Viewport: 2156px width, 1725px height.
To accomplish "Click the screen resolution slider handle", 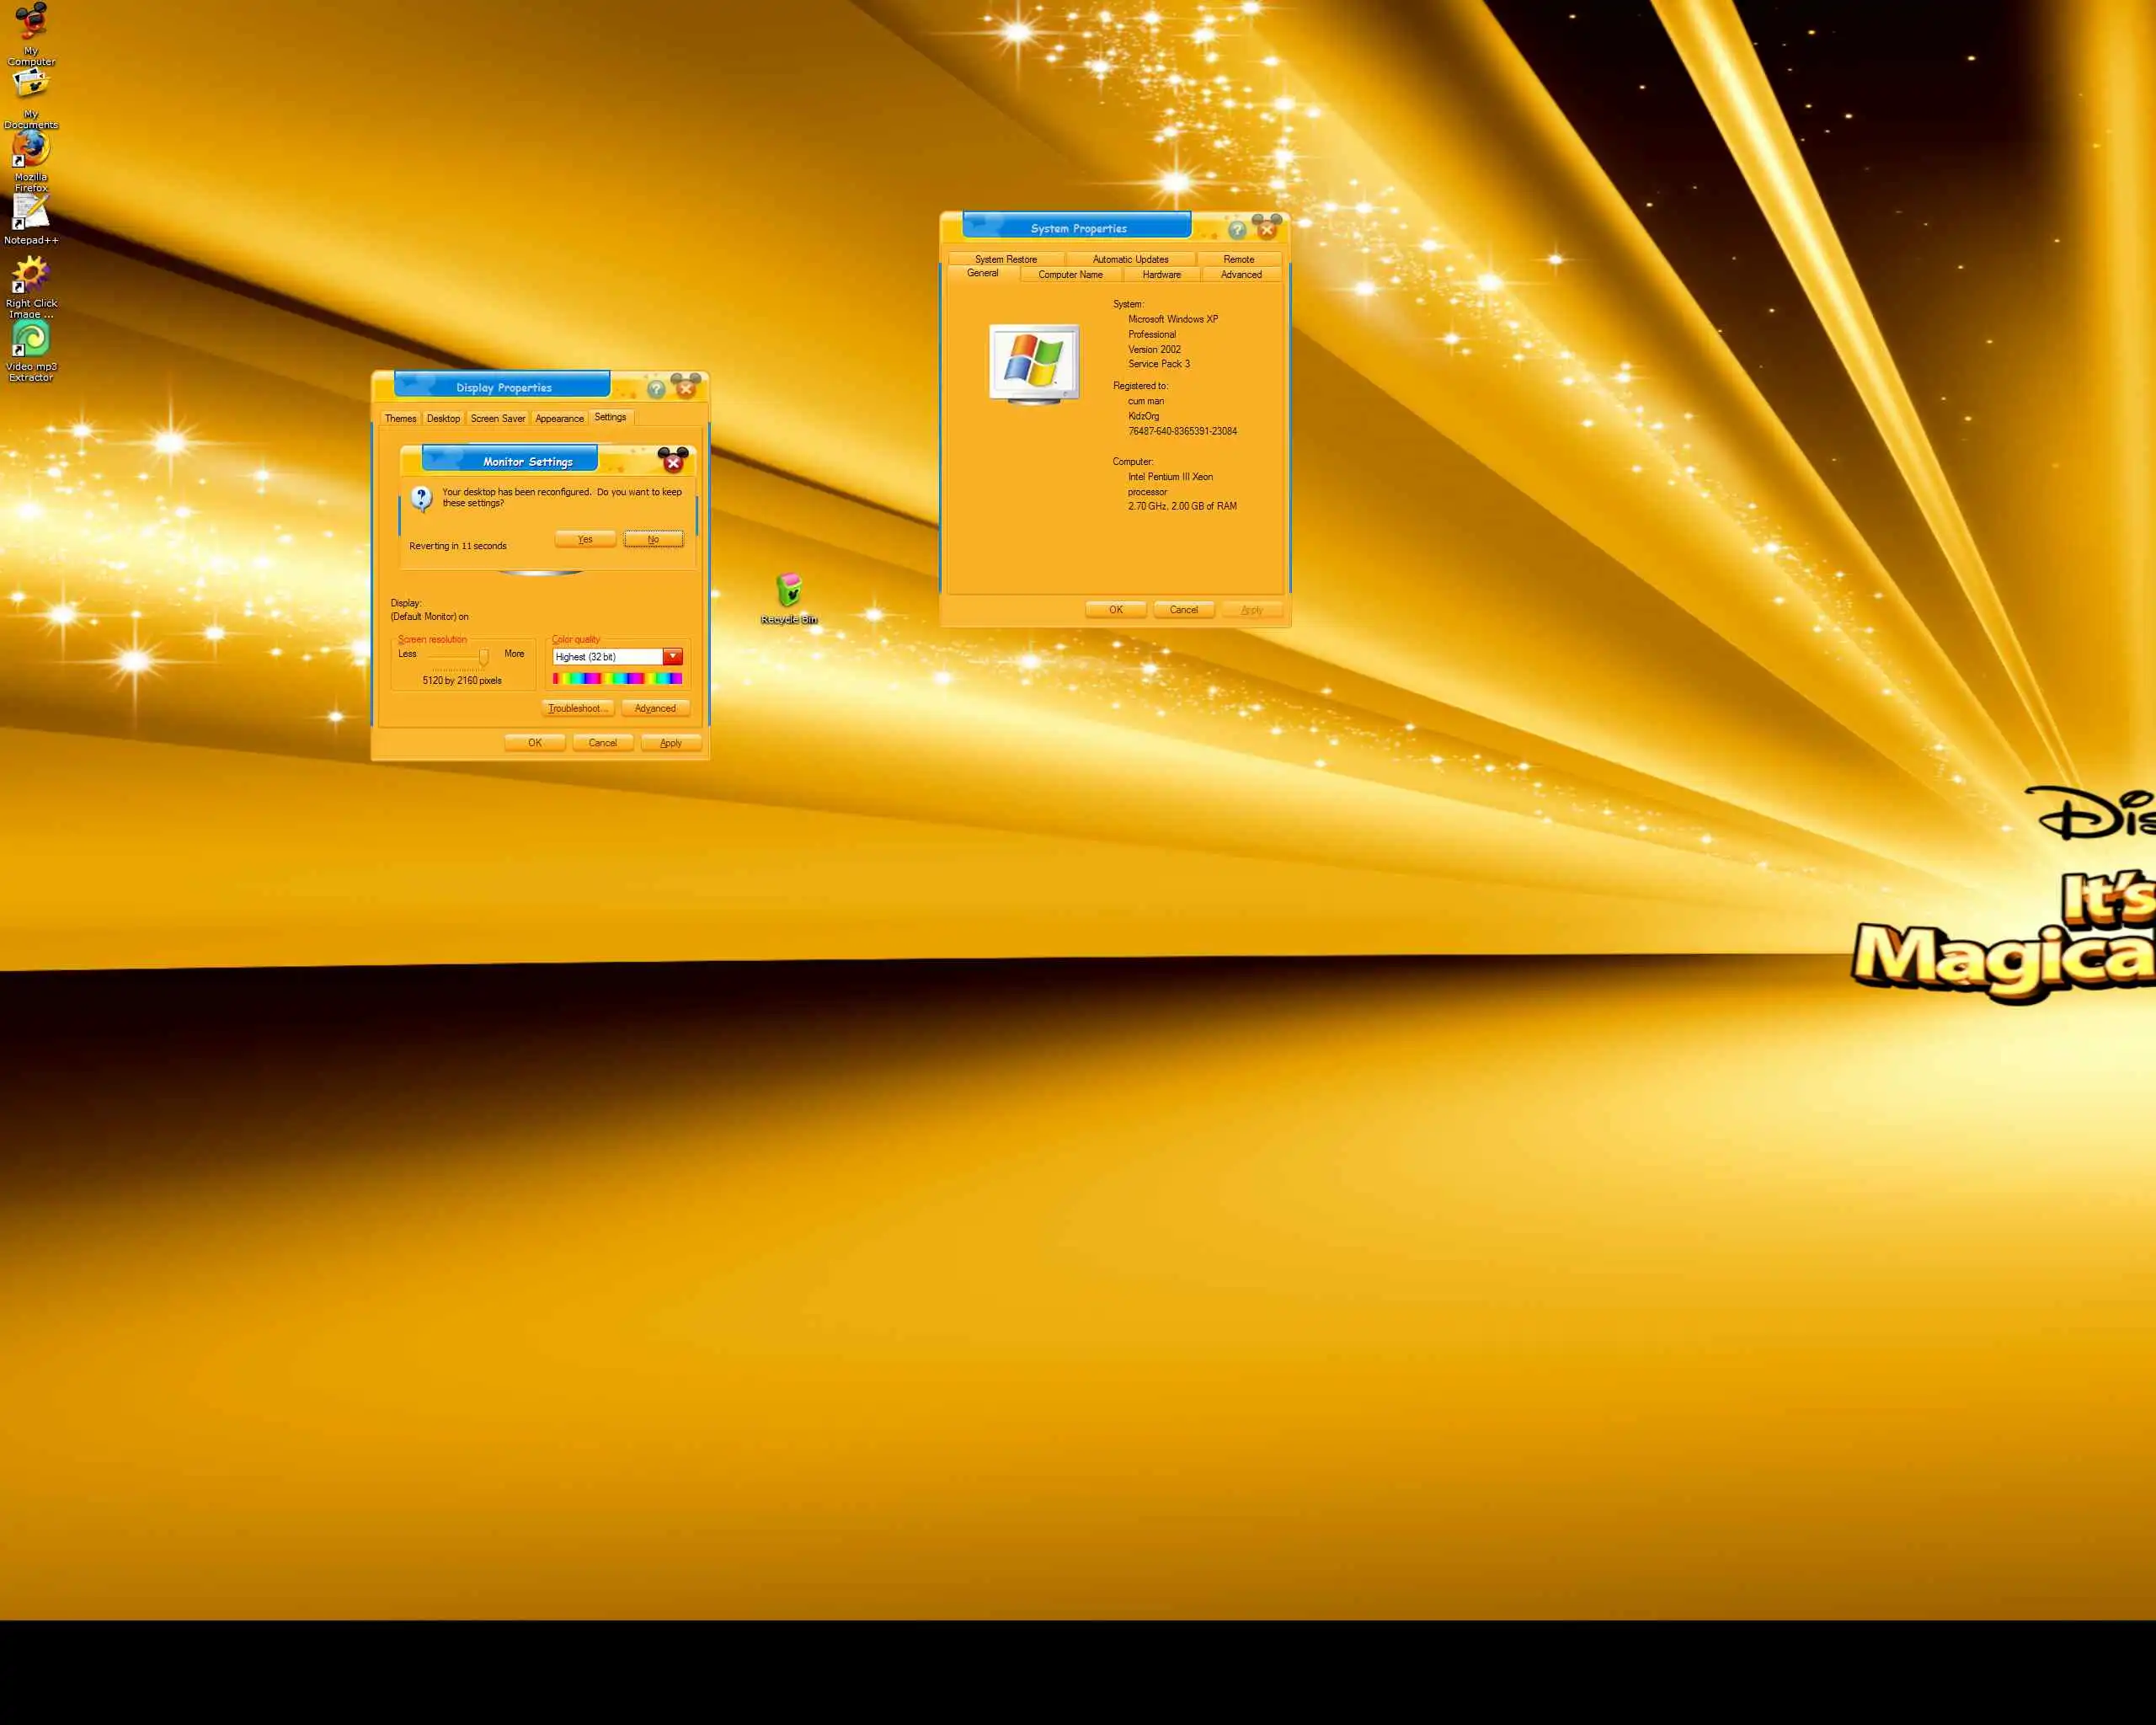I will tap(484, 657).
